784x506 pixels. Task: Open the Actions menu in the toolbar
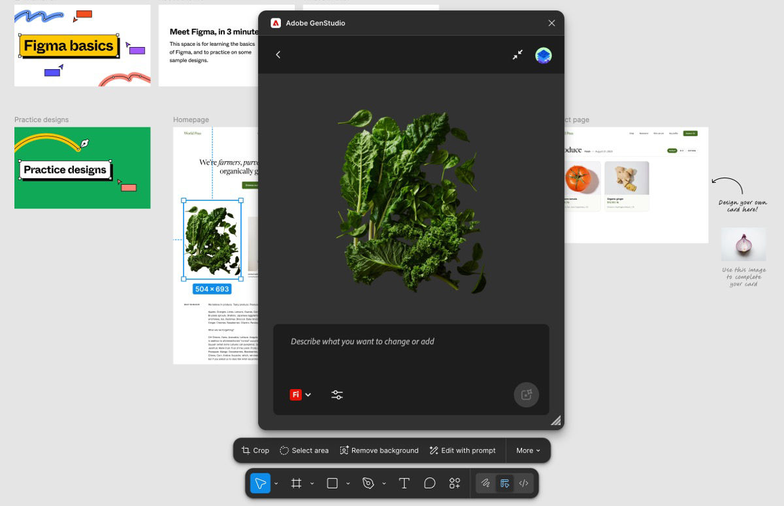[454, 483]
